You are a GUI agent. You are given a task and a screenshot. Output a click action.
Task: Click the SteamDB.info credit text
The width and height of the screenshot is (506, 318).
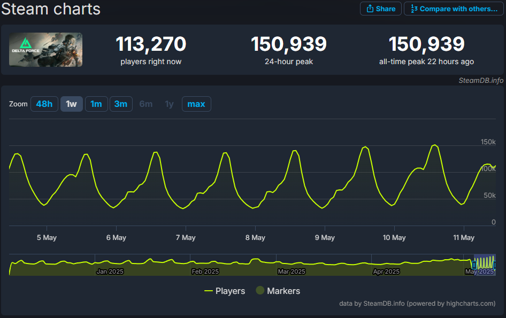tap(481, 80)
